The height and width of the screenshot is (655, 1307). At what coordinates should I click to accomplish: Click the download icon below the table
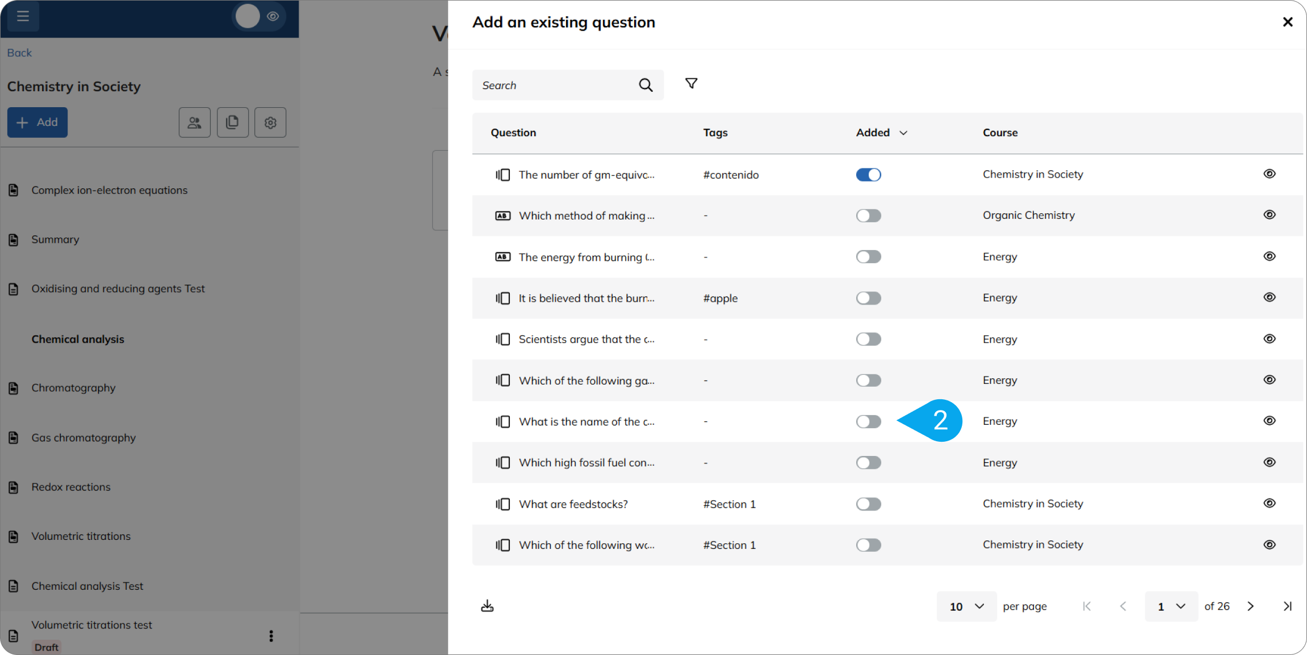(x=487, y=606)
